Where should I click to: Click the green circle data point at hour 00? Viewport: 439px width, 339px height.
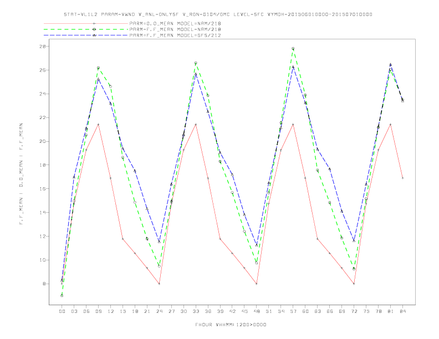pos(62,295)
